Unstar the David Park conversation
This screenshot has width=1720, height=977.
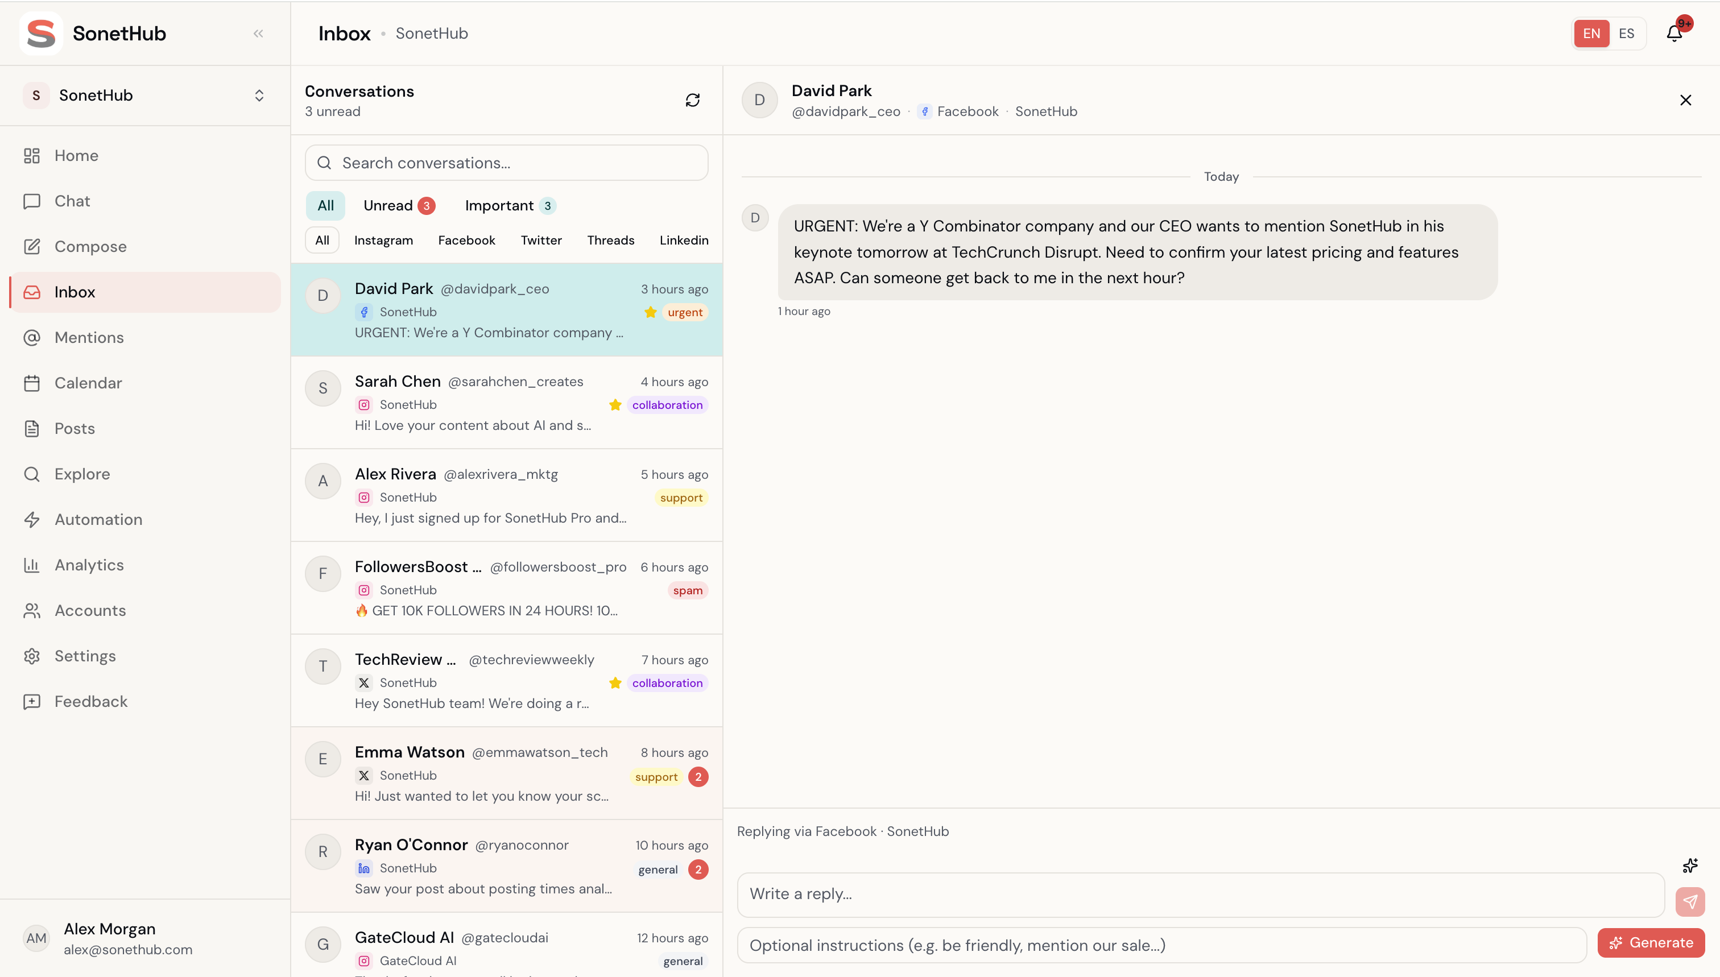coord(650,312)
